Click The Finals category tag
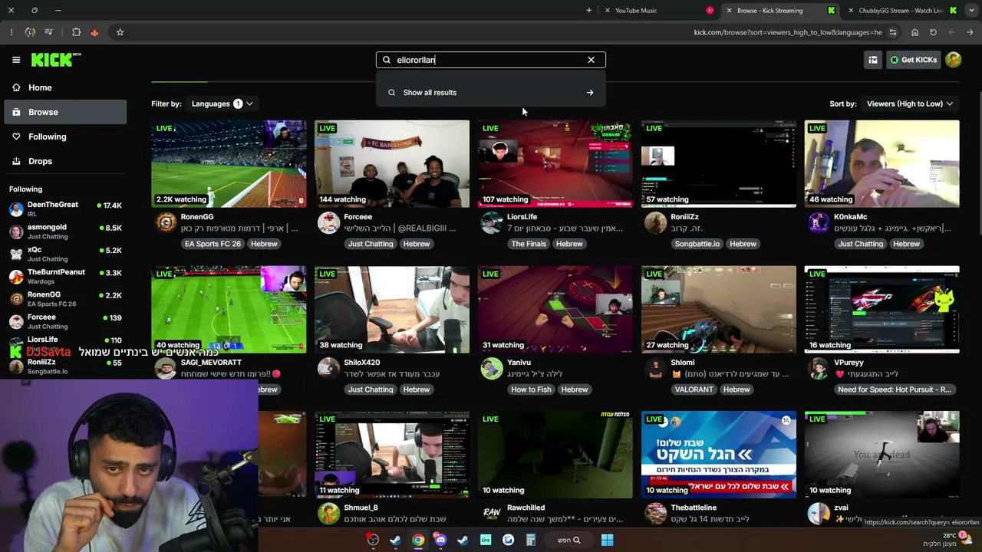The height and width of the screenshot is (552, 982). (x=529, y=244)
